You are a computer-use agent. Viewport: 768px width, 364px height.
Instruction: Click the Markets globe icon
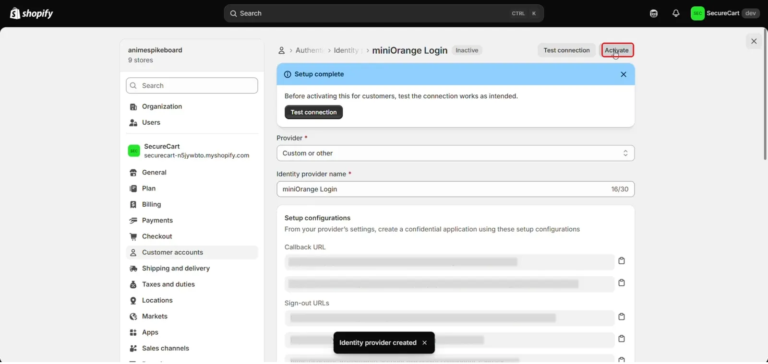[x=133, y=317]
